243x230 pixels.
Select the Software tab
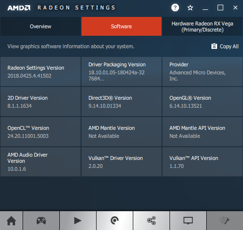pyautogui.click(x=121, y=26)
